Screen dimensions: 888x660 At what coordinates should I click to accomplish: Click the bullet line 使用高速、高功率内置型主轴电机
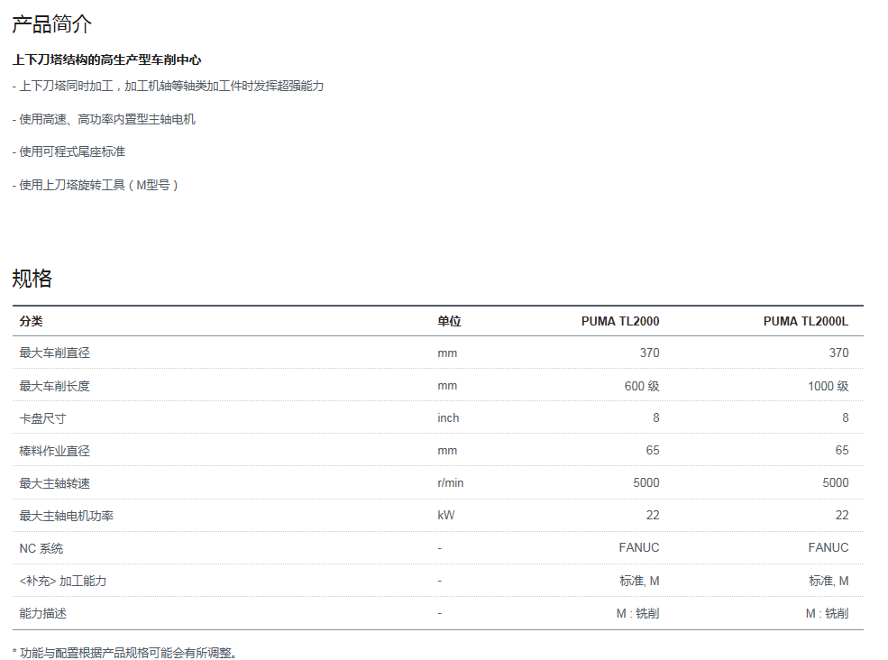(105, 120)
